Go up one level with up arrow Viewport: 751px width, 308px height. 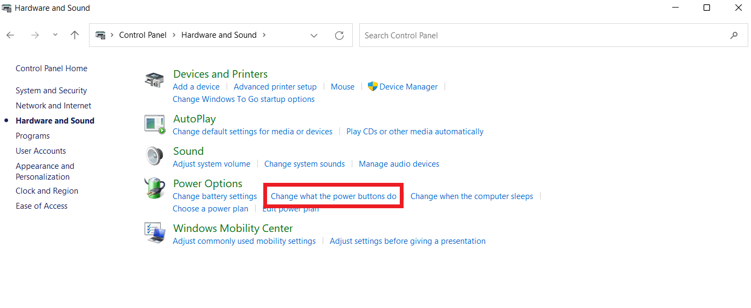coord(75,35)
